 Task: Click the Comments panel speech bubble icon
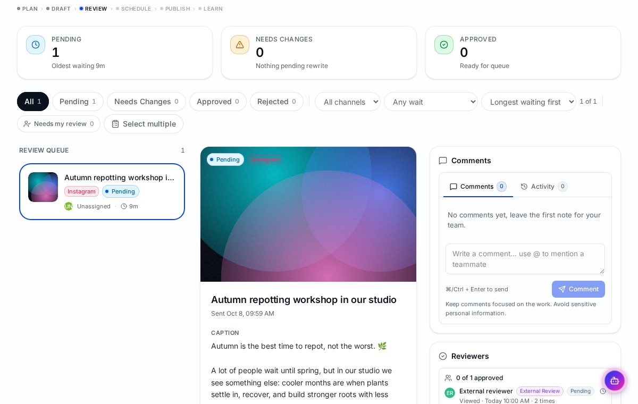tap(443, 161)
